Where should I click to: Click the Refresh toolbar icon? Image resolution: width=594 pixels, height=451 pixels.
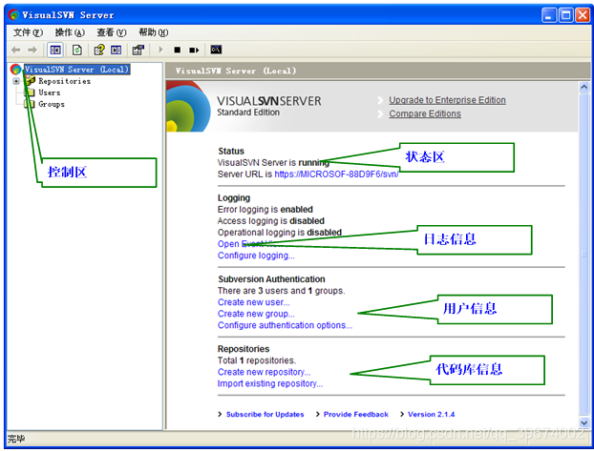click(x=77, y=50)
